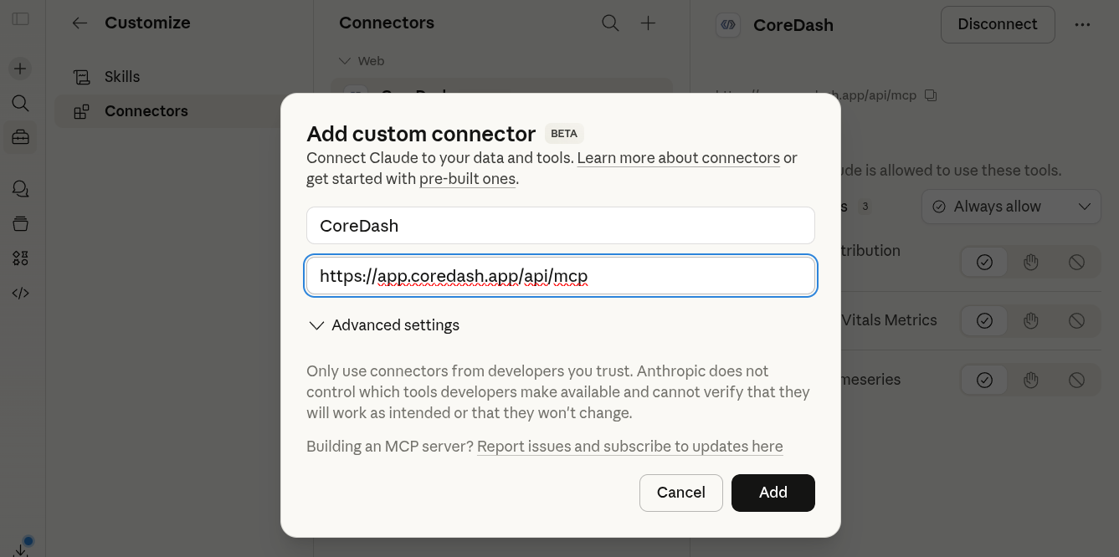The width and height of the screenshot is (1119, 557).
Task: Open the Always allow dropdown
Action: [1011, 207]
